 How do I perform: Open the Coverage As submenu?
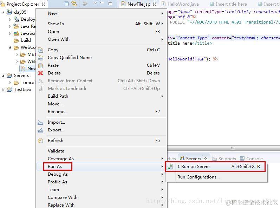[102, 159]
